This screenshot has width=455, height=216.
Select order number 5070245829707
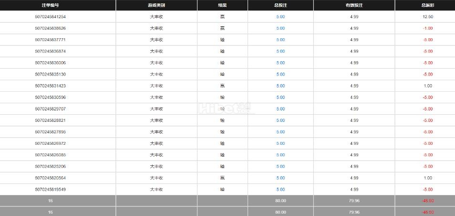50,109
